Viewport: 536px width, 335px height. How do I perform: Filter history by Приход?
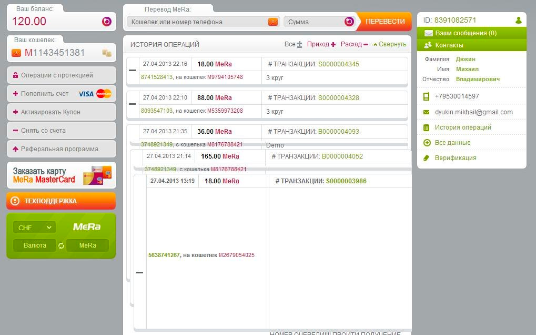(321, 44)
